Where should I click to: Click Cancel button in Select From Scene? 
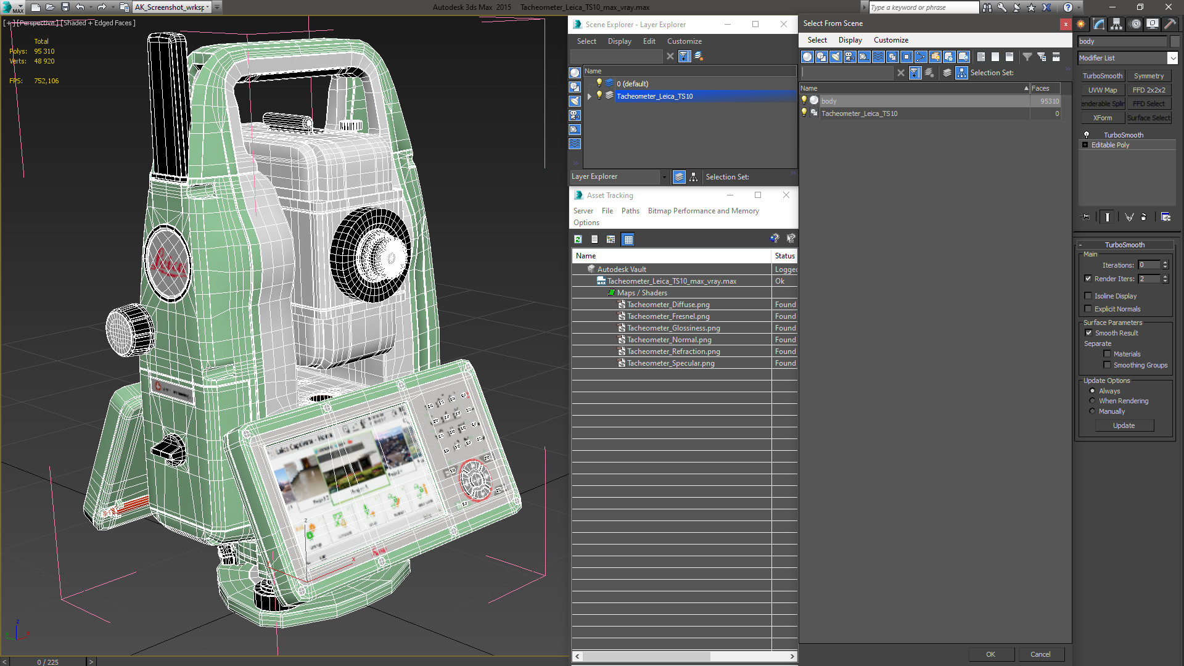point(1040,654)
